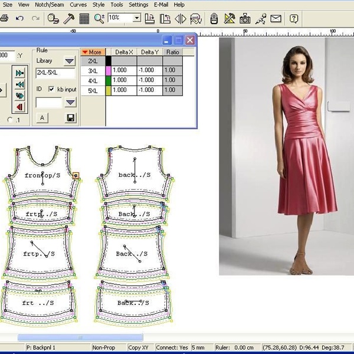Click the frontop/S pattern piece label
Screen dimensions: 354x354
(42, 175)
